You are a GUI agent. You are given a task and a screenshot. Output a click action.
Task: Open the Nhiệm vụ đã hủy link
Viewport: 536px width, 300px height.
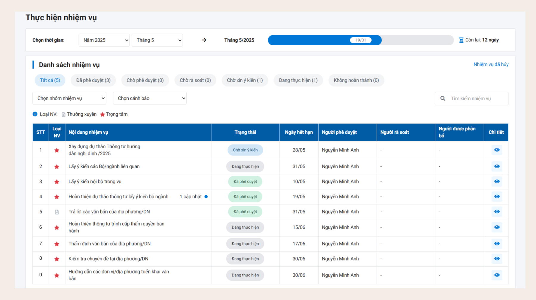(x=491, y=64)
